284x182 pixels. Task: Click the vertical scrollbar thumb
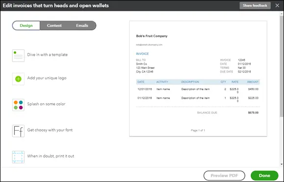(281, 66)
